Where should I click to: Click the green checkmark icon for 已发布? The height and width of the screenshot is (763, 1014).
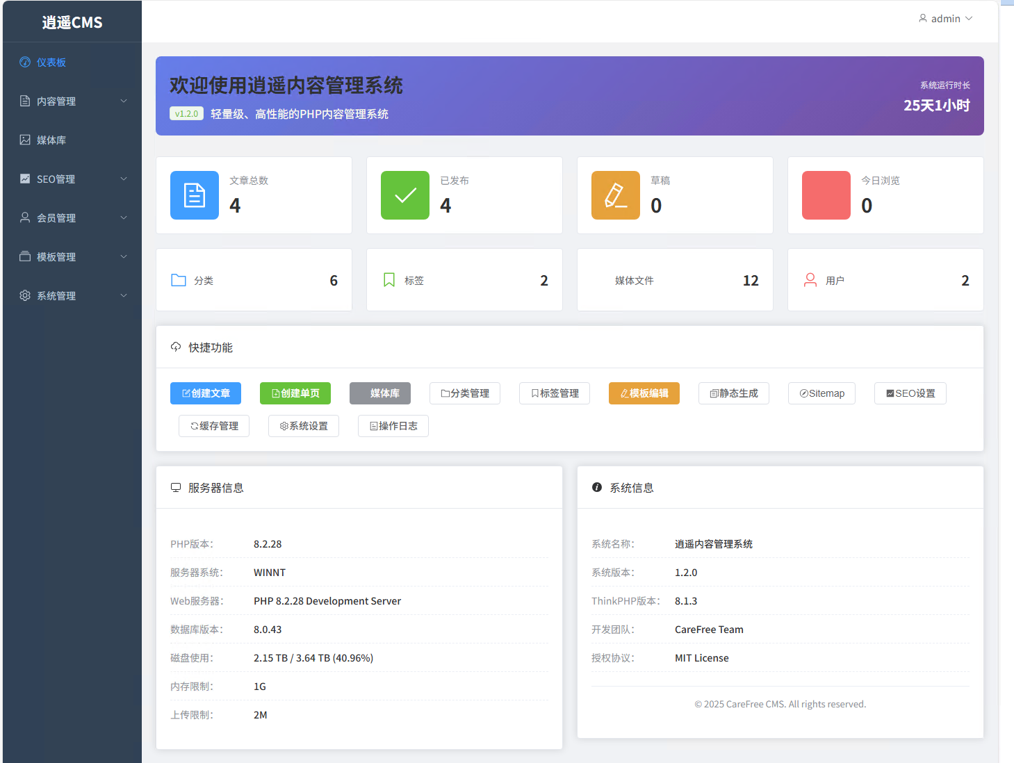coord(405,195)
